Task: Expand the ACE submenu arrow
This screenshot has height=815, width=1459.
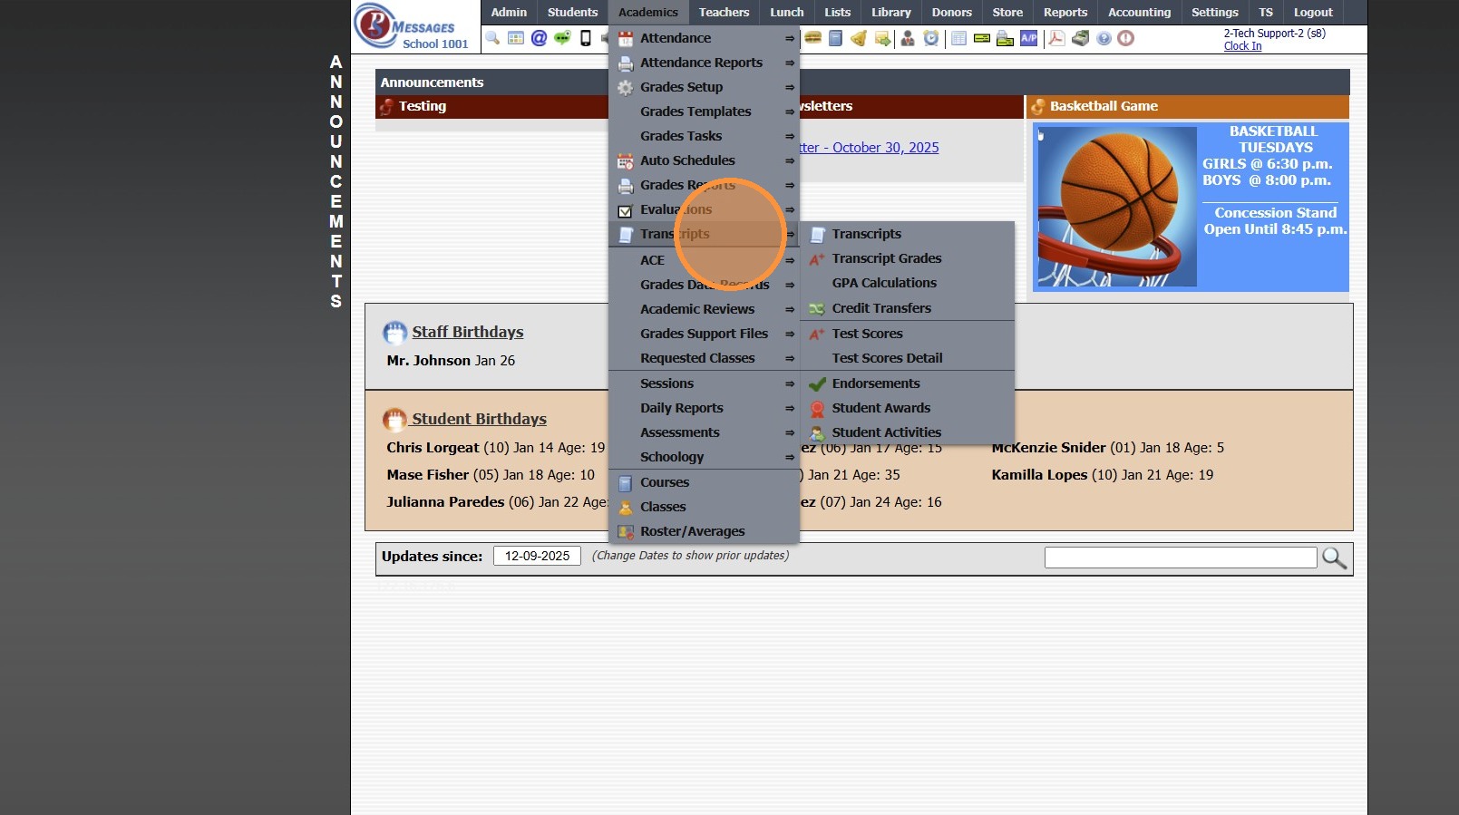Action: 790,260
